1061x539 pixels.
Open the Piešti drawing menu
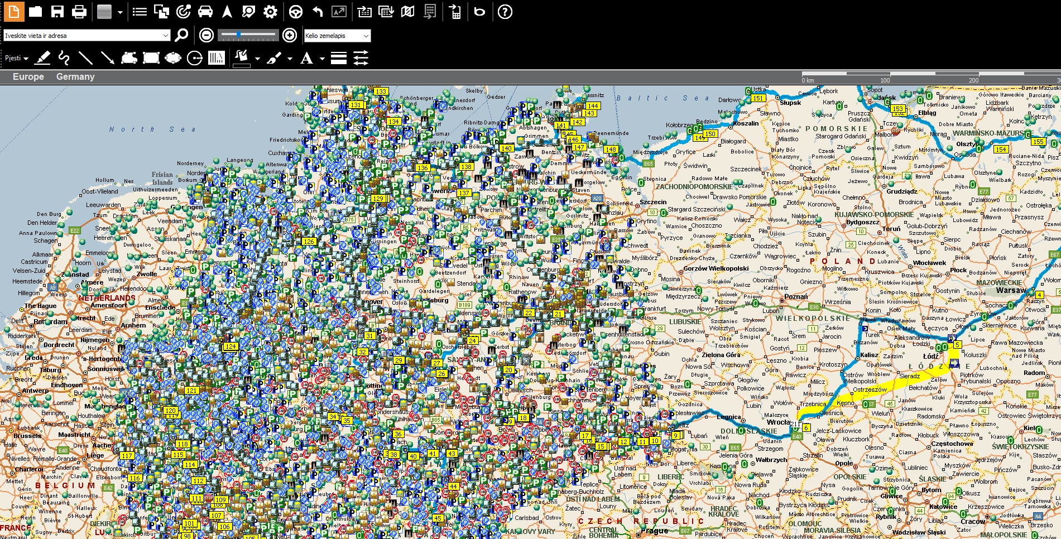(16, 58)
